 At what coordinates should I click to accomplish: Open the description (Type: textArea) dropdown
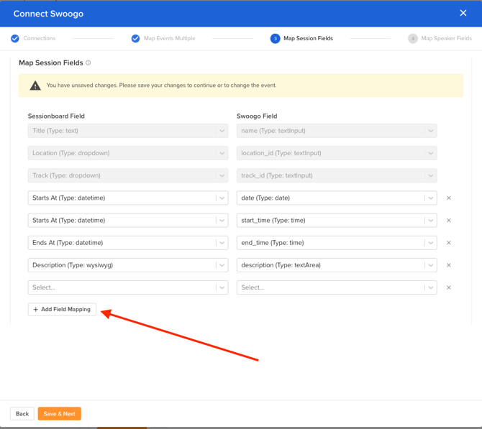click(x=337, y=265)
